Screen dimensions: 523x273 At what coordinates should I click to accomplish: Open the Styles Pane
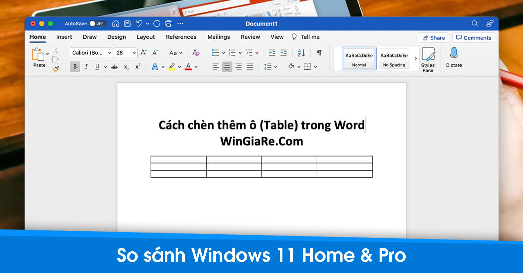pos(428,60)
